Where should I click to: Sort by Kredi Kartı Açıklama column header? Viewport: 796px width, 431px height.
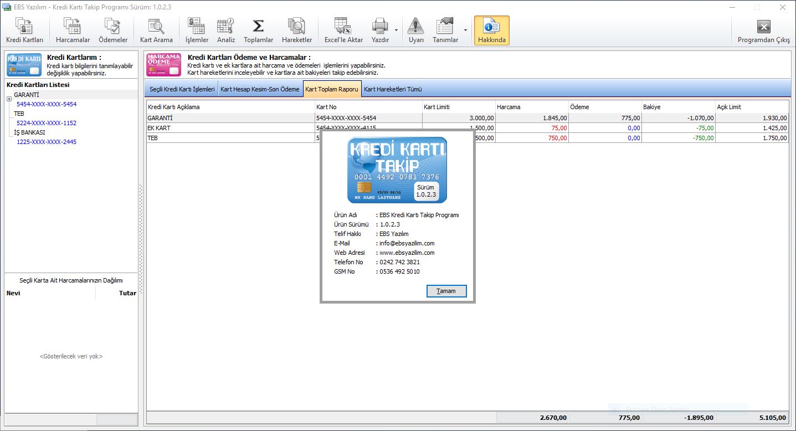230,107
